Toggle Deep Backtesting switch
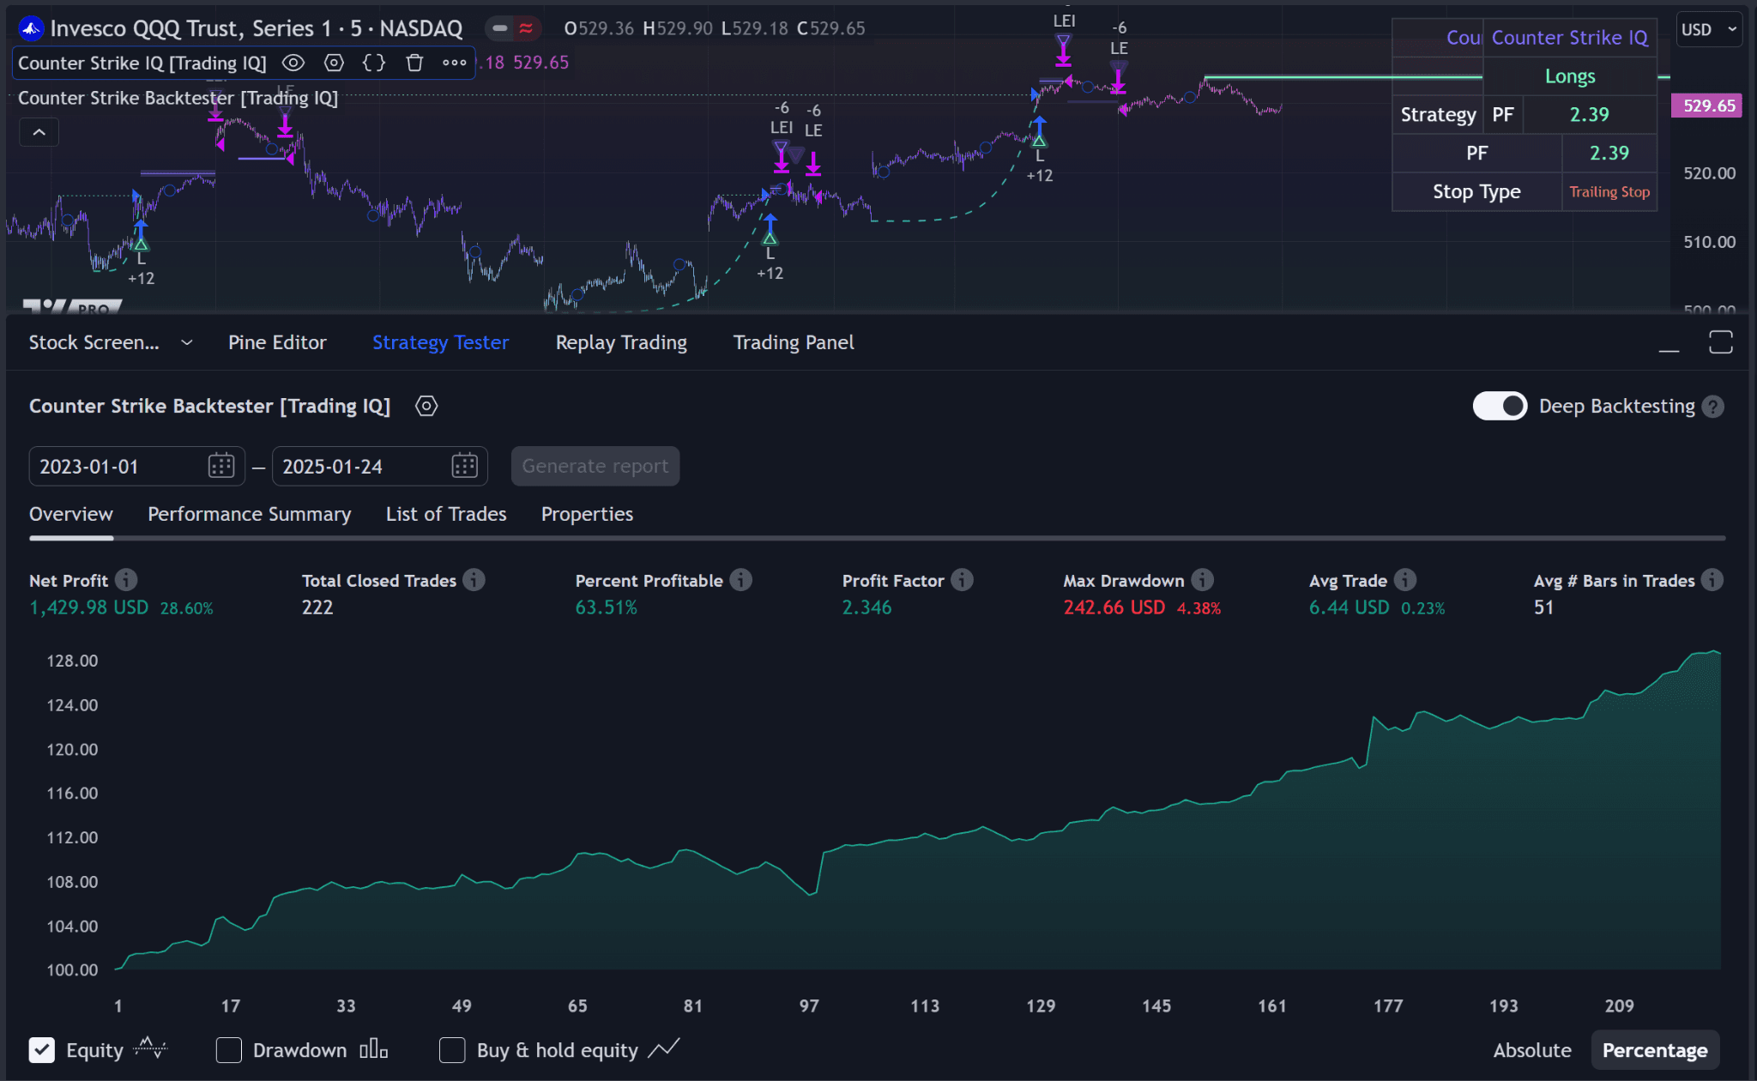The image size is (1757, 1081). pyautogui.click(x=1500, y=406)
